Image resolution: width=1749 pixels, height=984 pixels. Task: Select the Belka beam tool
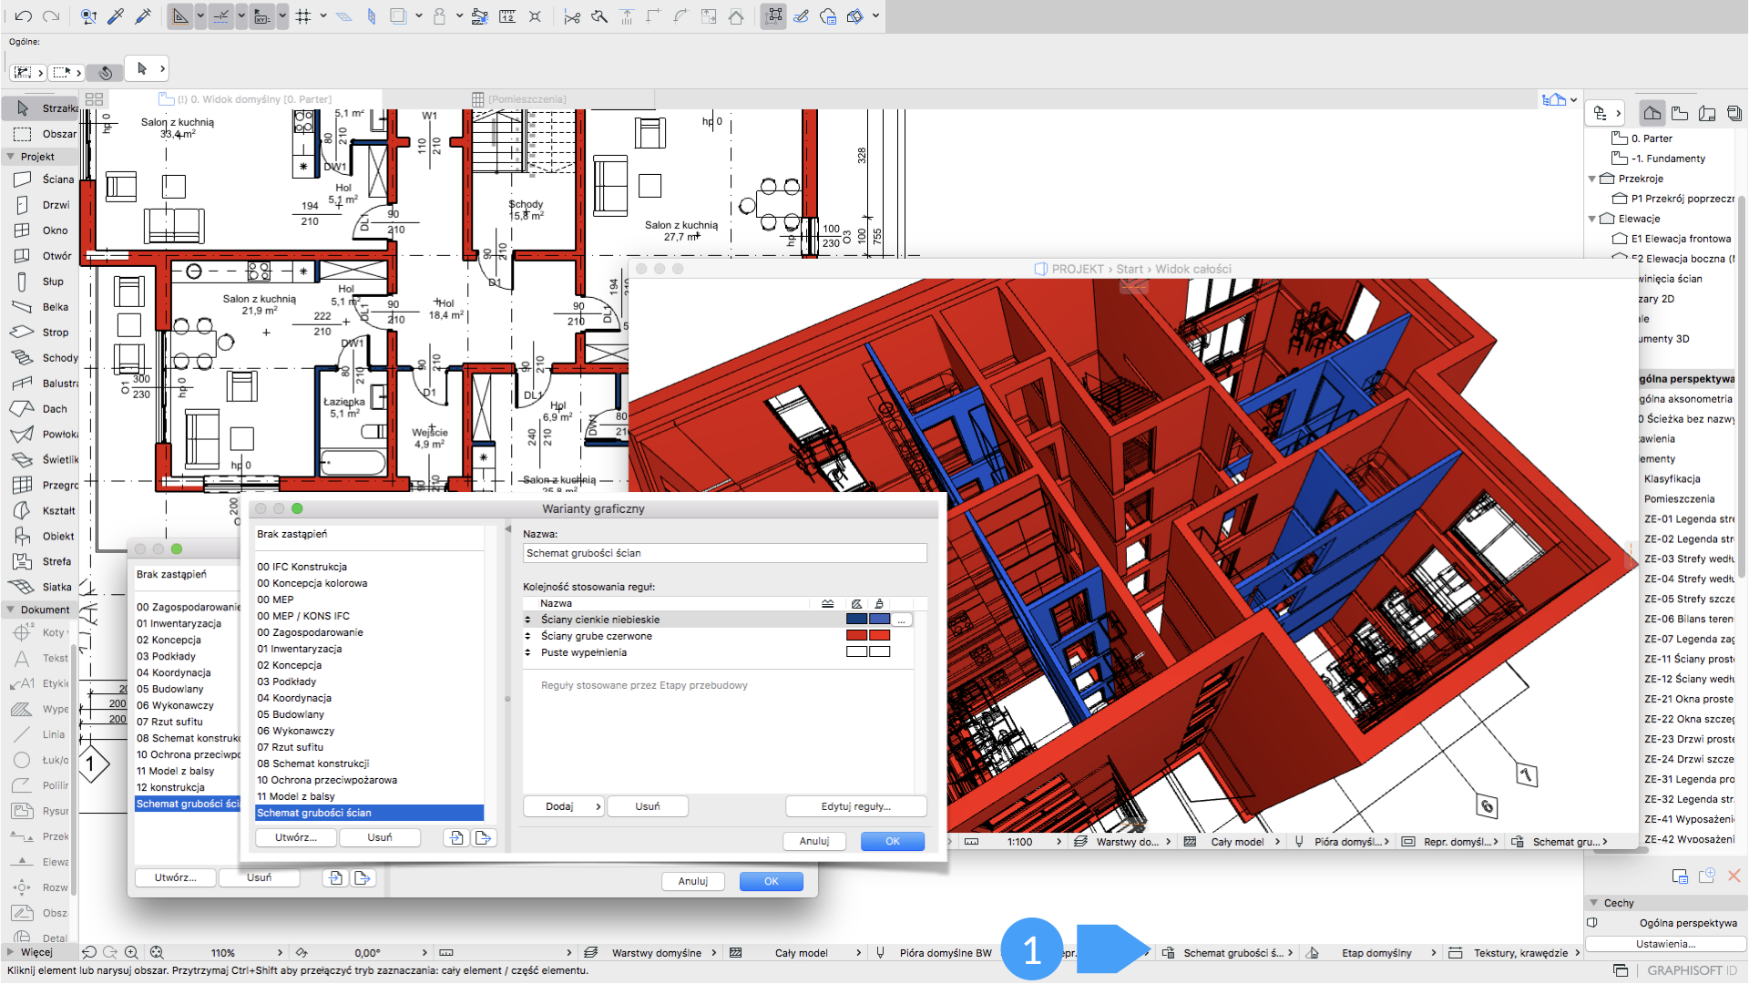click(40, 307)
